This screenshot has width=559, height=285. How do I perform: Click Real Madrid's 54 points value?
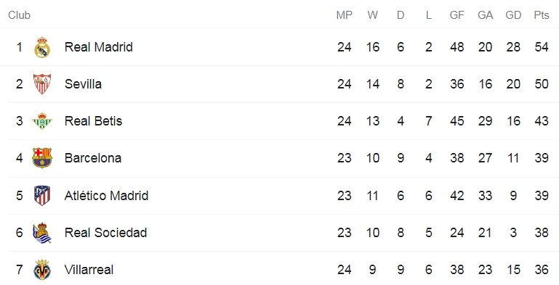point(542,47)
